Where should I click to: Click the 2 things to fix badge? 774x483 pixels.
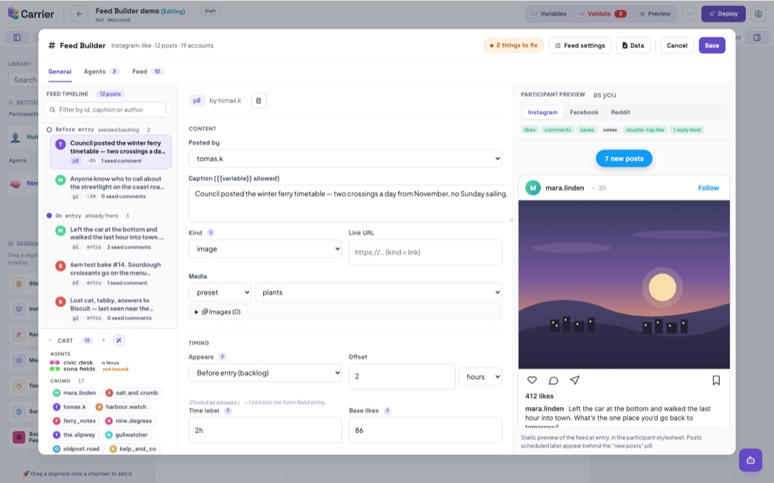click(514, 46)
